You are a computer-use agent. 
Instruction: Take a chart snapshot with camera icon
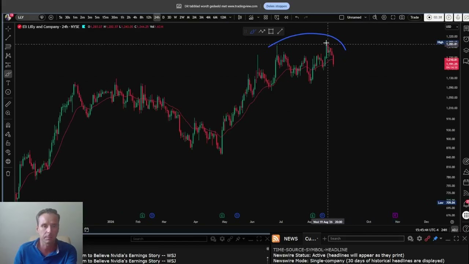tap(402, 17)
